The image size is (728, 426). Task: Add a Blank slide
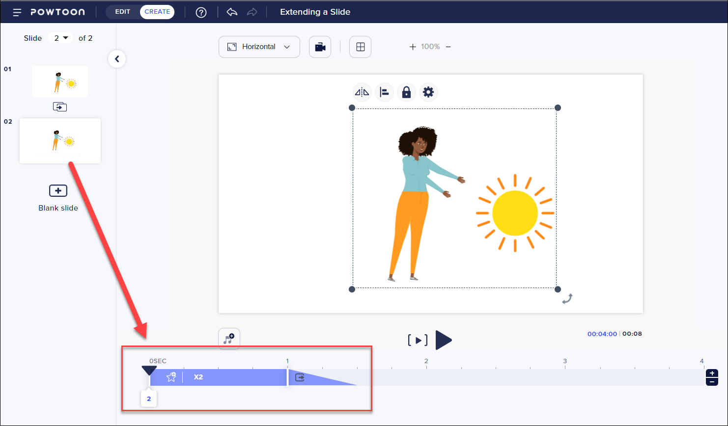[58, 197]
